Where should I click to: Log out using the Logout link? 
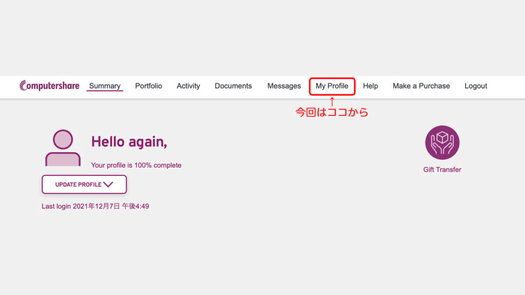point(475,86)
